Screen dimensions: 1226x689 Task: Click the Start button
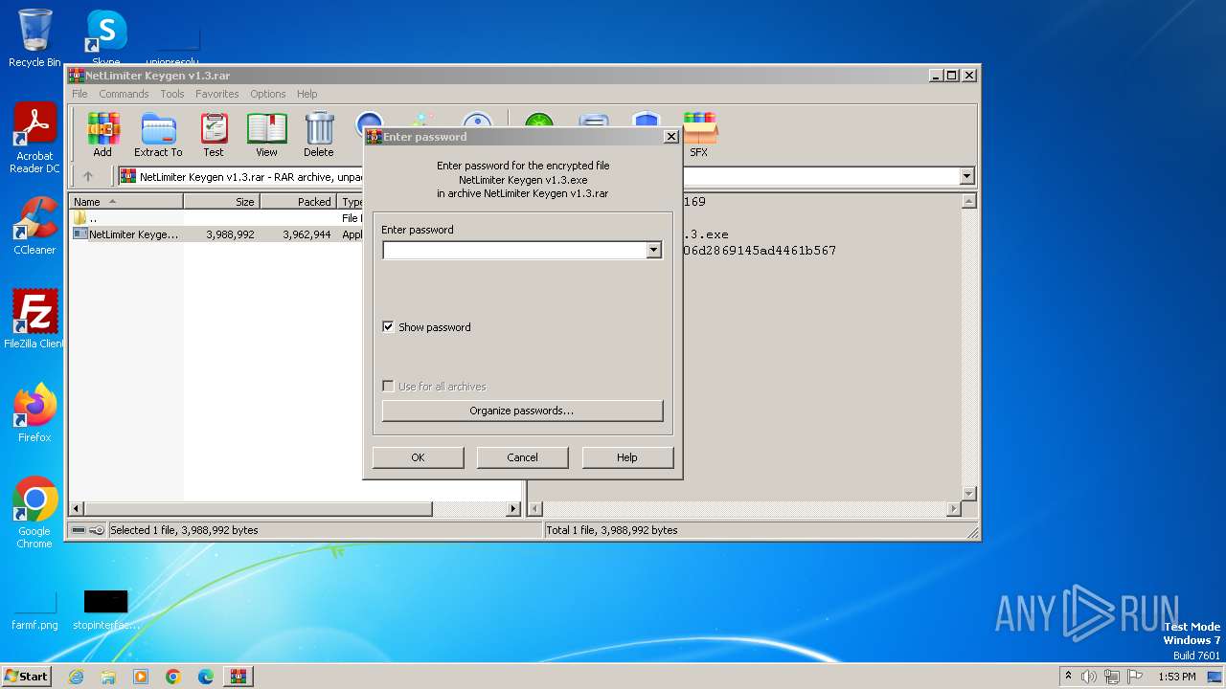(27, 677)
